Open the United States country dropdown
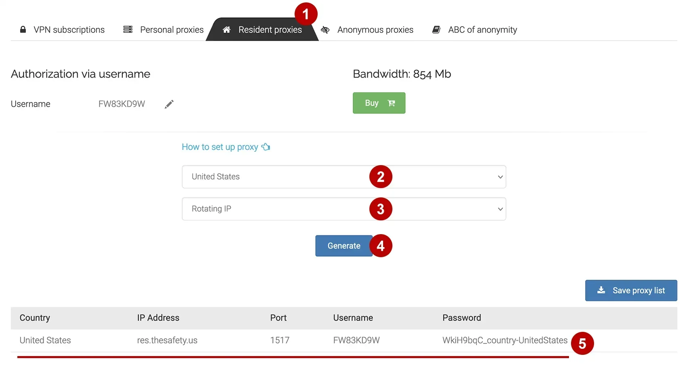 343,177
